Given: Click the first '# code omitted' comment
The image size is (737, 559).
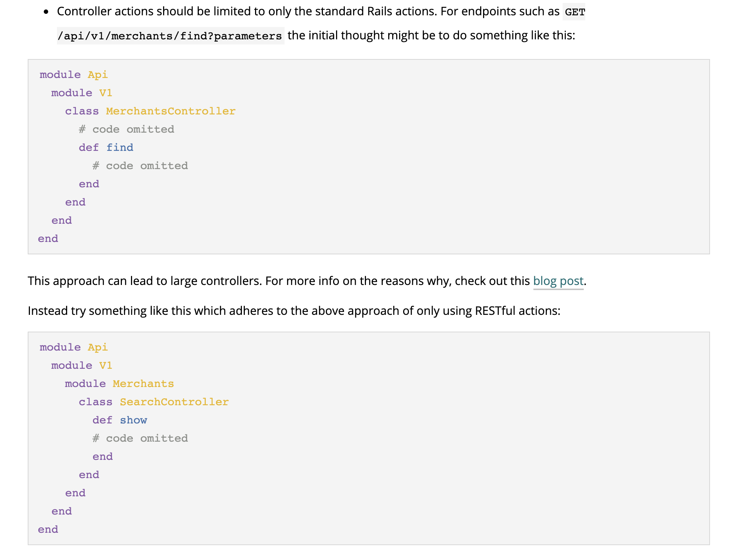Looking at the screenshot, I should (x=127, y=129).
